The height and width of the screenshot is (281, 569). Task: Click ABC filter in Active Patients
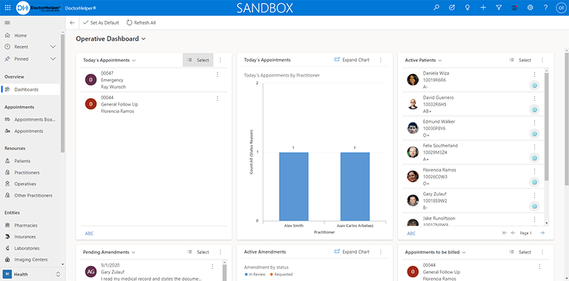click(411, 233)
